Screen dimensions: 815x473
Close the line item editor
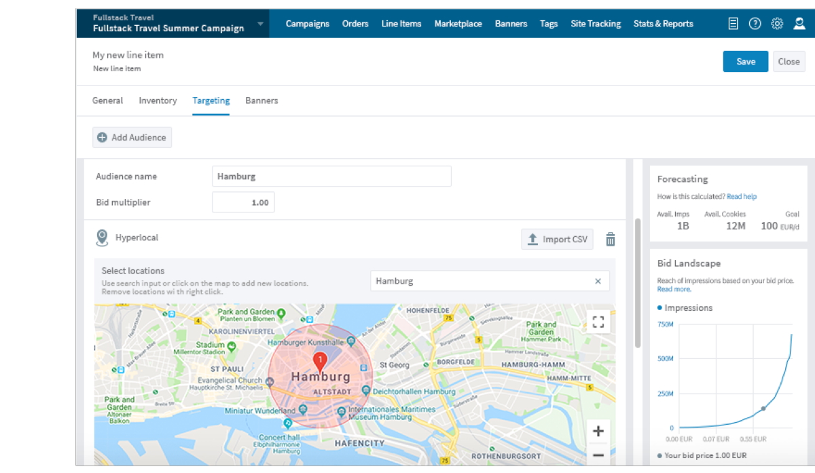789,61
